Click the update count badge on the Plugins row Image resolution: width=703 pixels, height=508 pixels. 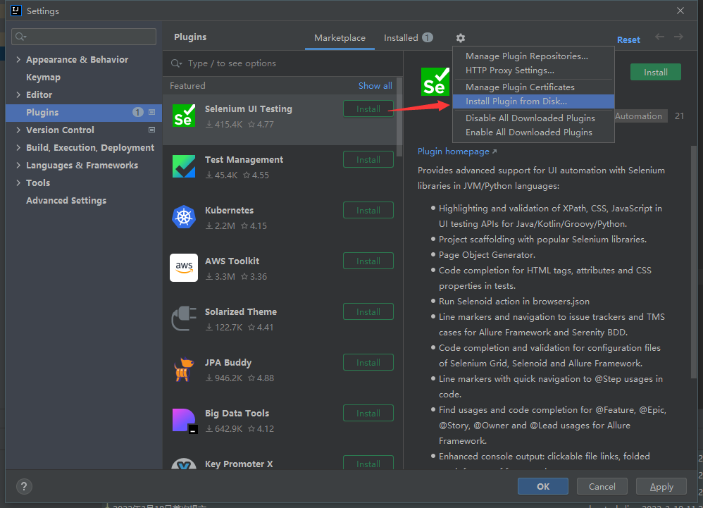(138, 112)
